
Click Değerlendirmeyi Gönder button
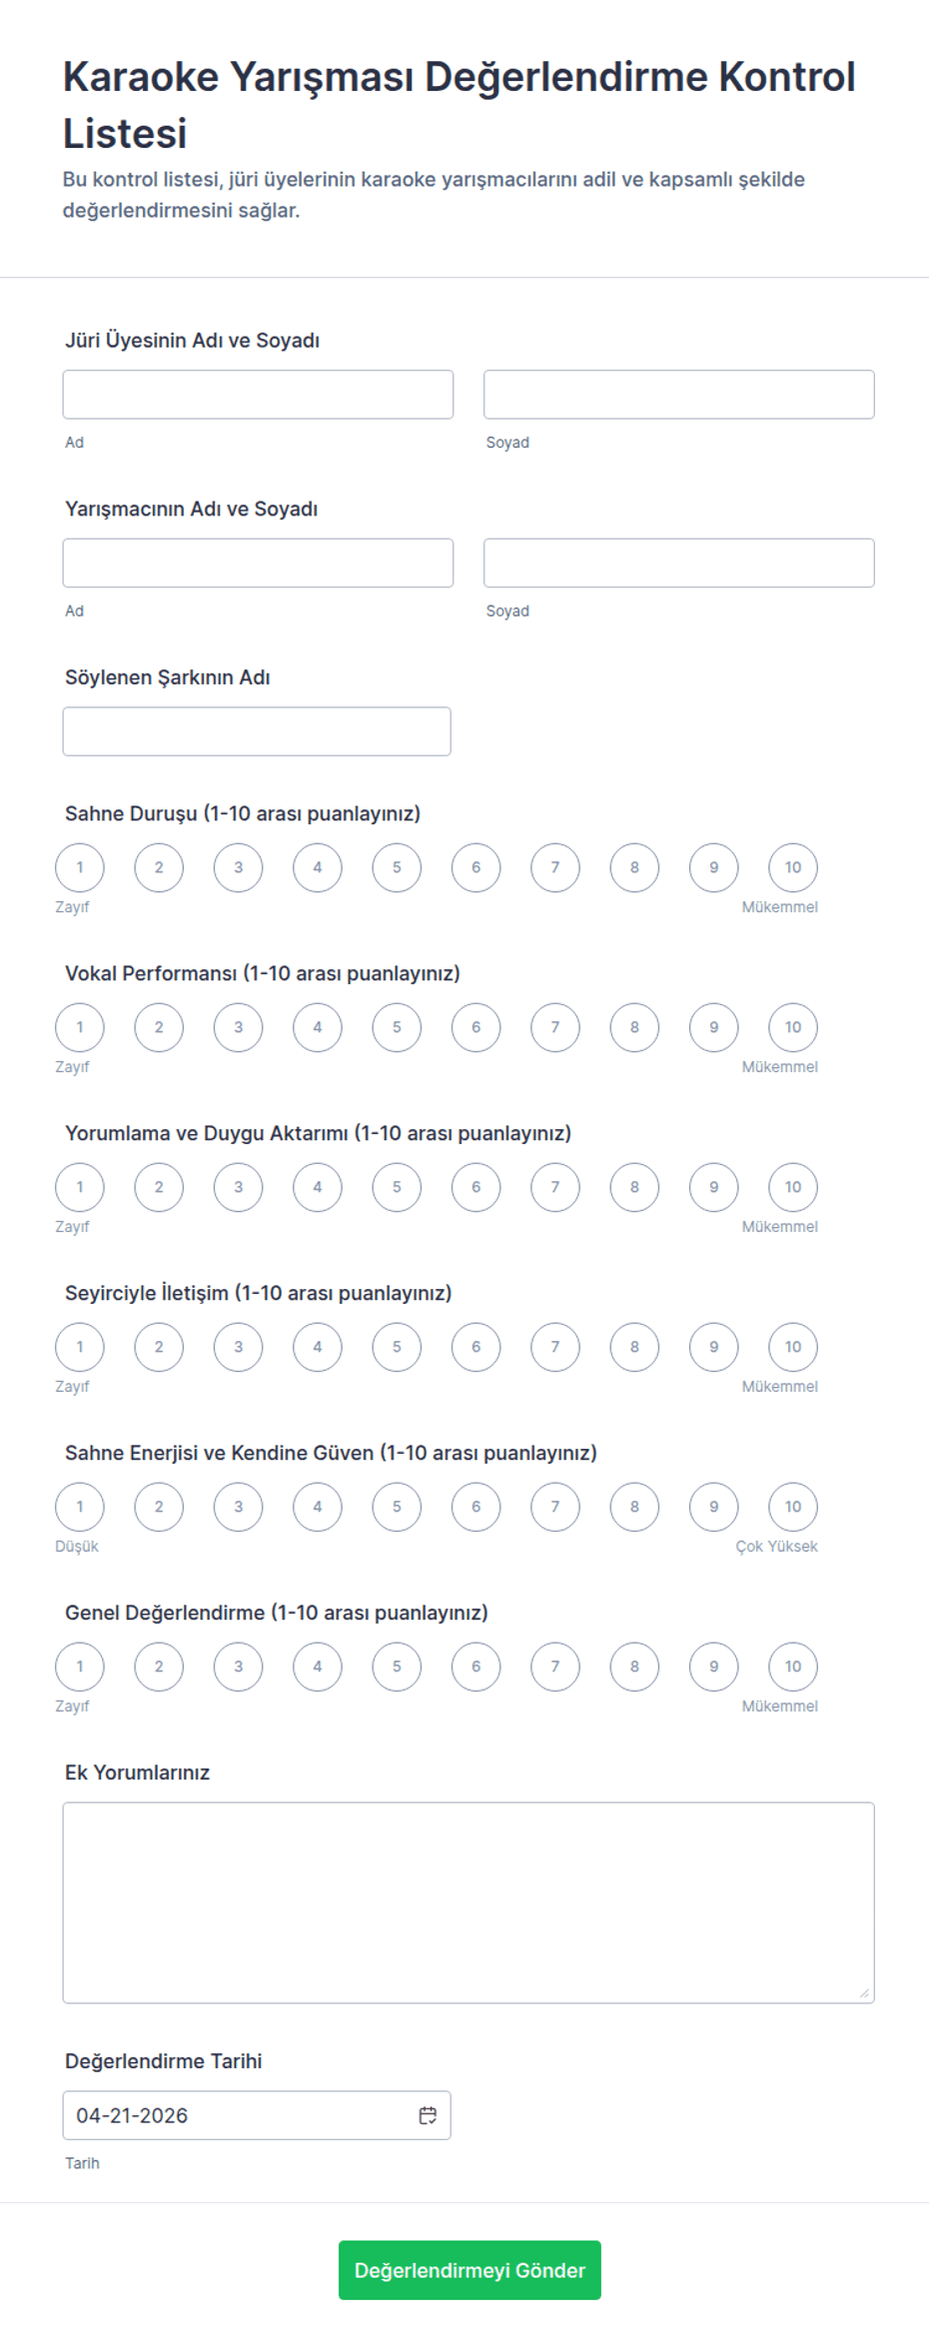(x=469, y=2270)
